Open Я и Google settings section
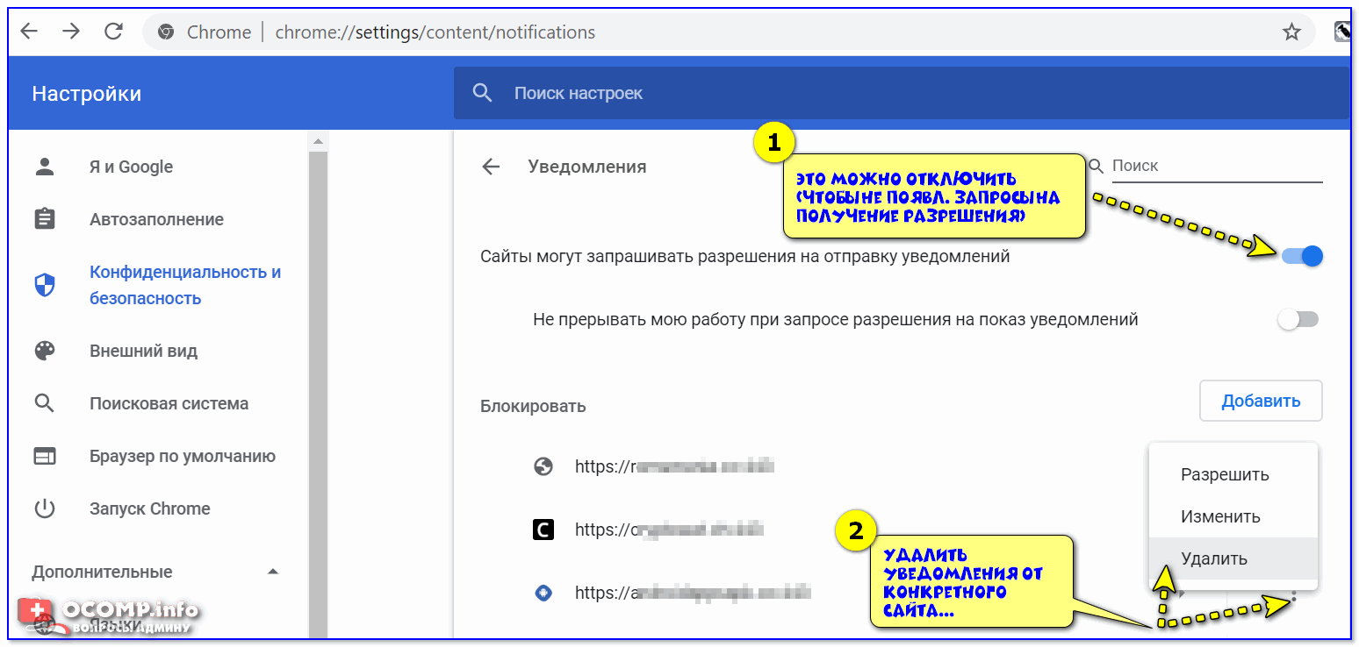The height and width of the screenshot is (647, 1359). pyautogui.click(x=131, y=167)
